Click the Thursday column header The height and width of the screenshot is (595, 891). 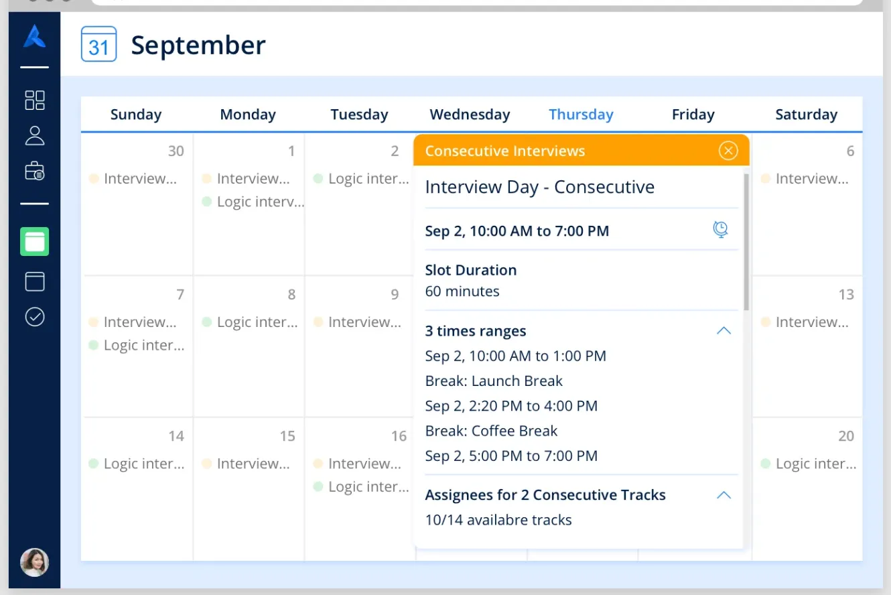(581, 115)
